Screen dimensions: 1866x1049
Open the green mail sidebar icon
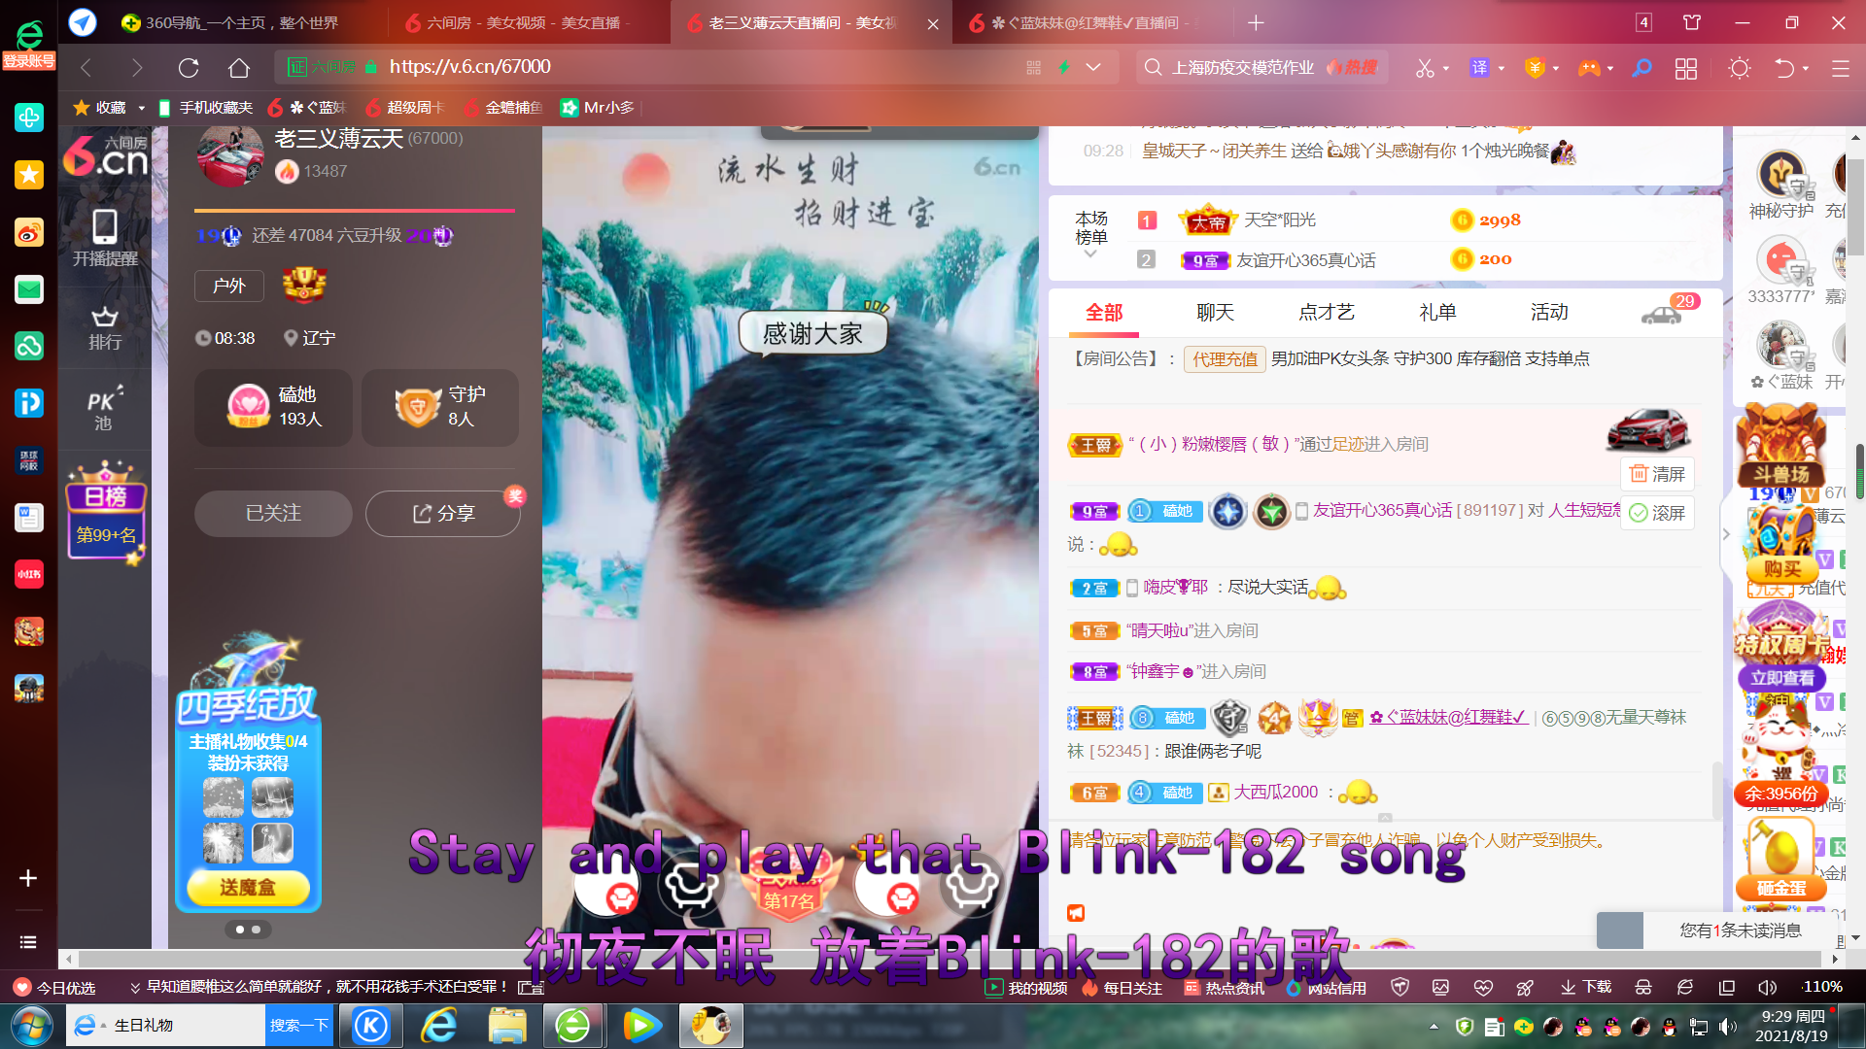tap(29, 289)
